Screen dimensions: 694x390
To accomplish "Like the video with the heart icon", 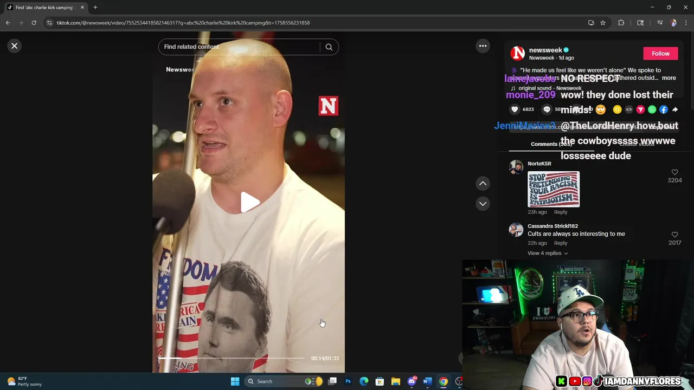I will point(515,109).
